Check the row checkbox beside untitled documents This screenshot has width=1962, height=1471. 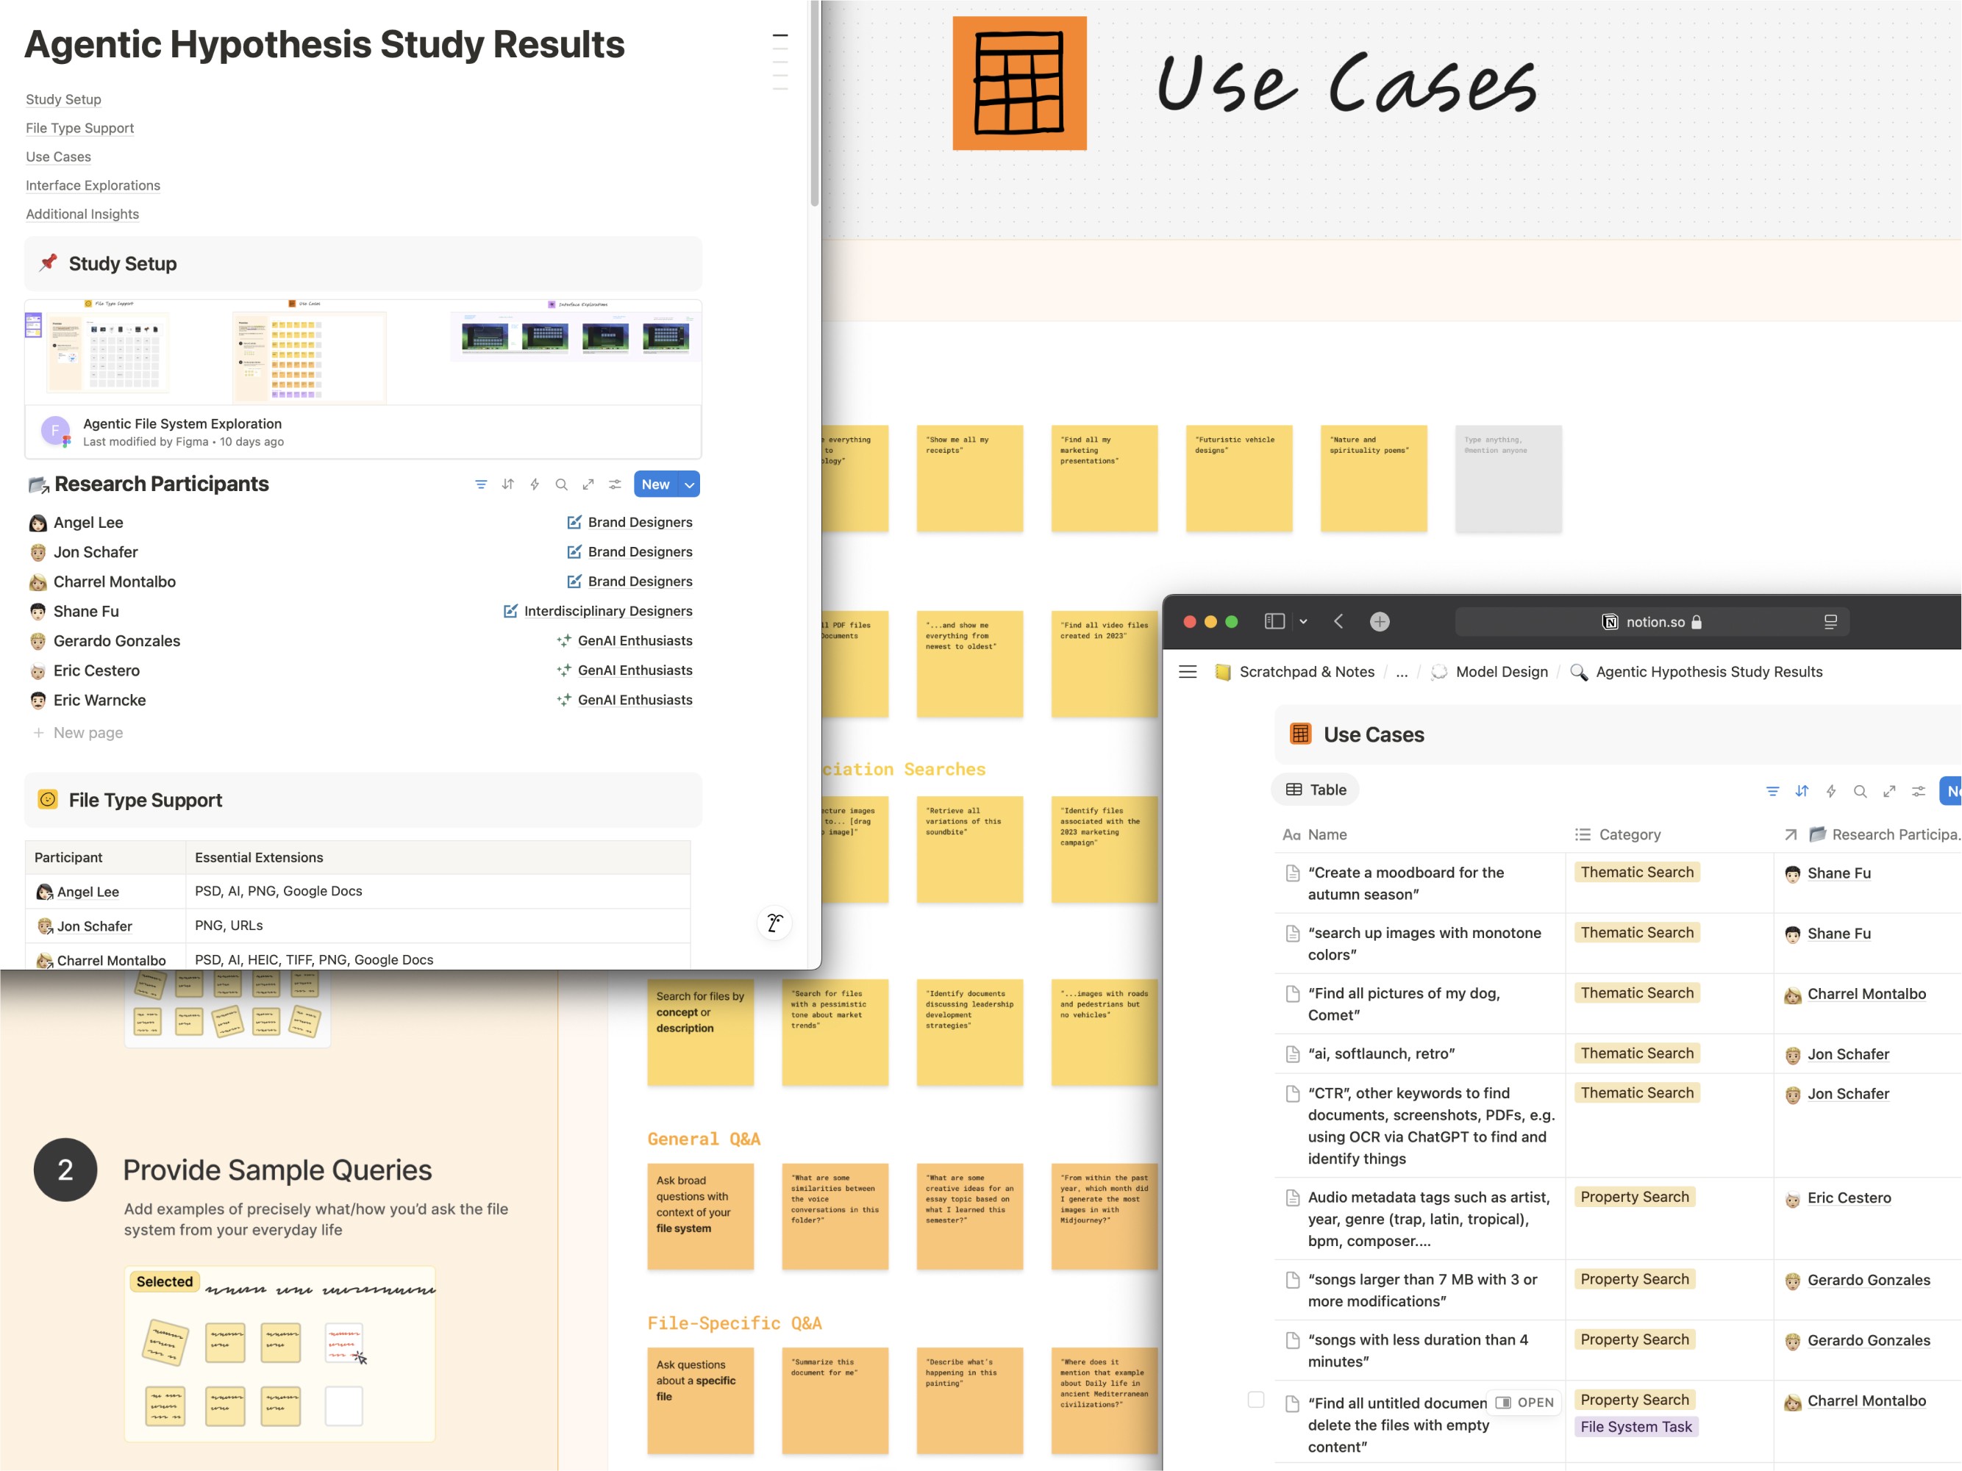(1256, 1399)
